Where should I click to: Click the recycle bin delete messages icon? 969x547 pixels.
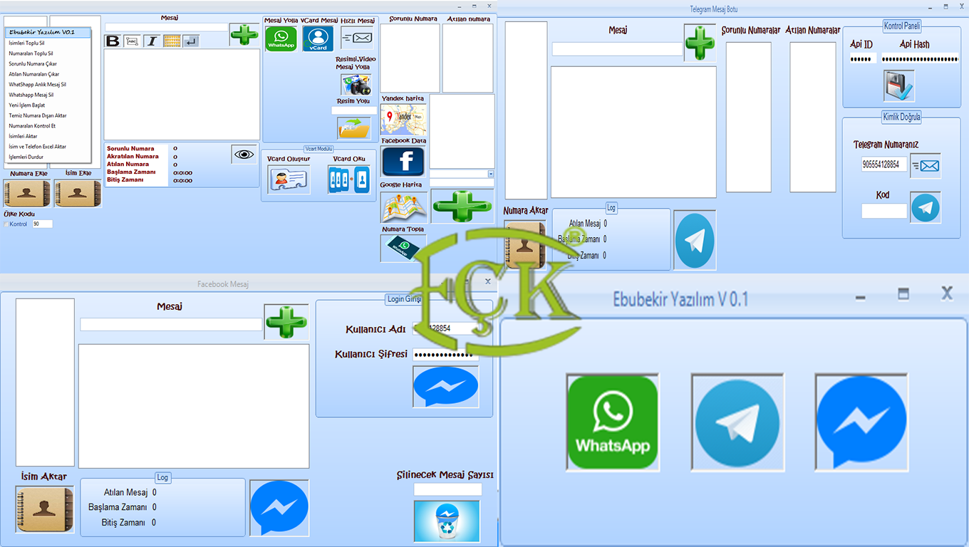click(x=447, y=521)
